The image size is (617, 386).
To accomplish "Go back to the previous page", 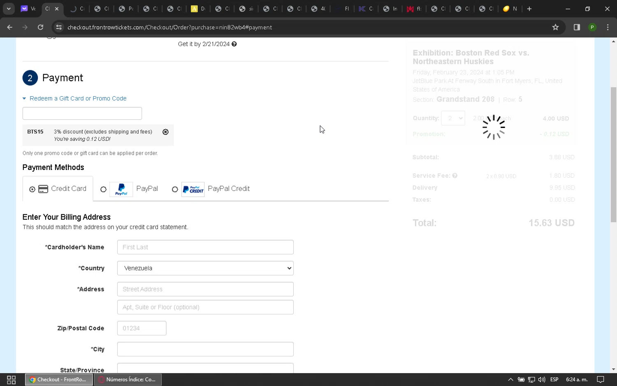I will 10,27.
